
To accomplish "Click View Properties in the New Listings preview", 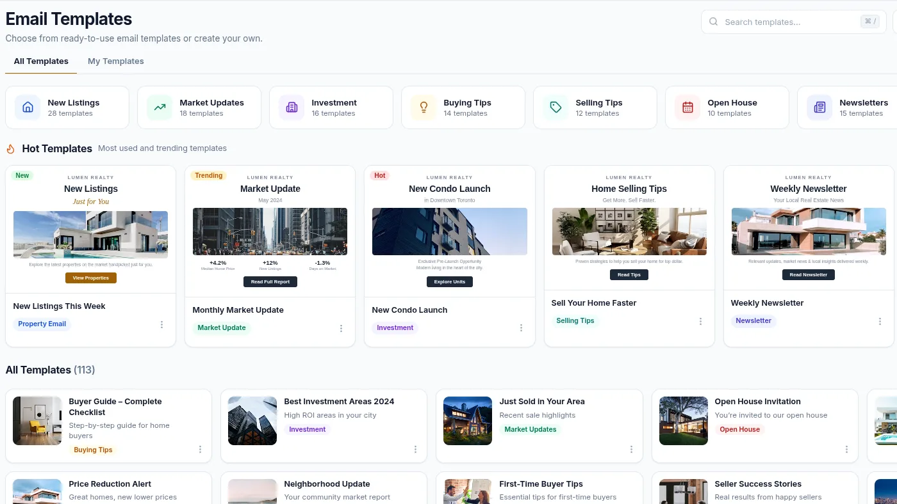I will click(91, 278).
